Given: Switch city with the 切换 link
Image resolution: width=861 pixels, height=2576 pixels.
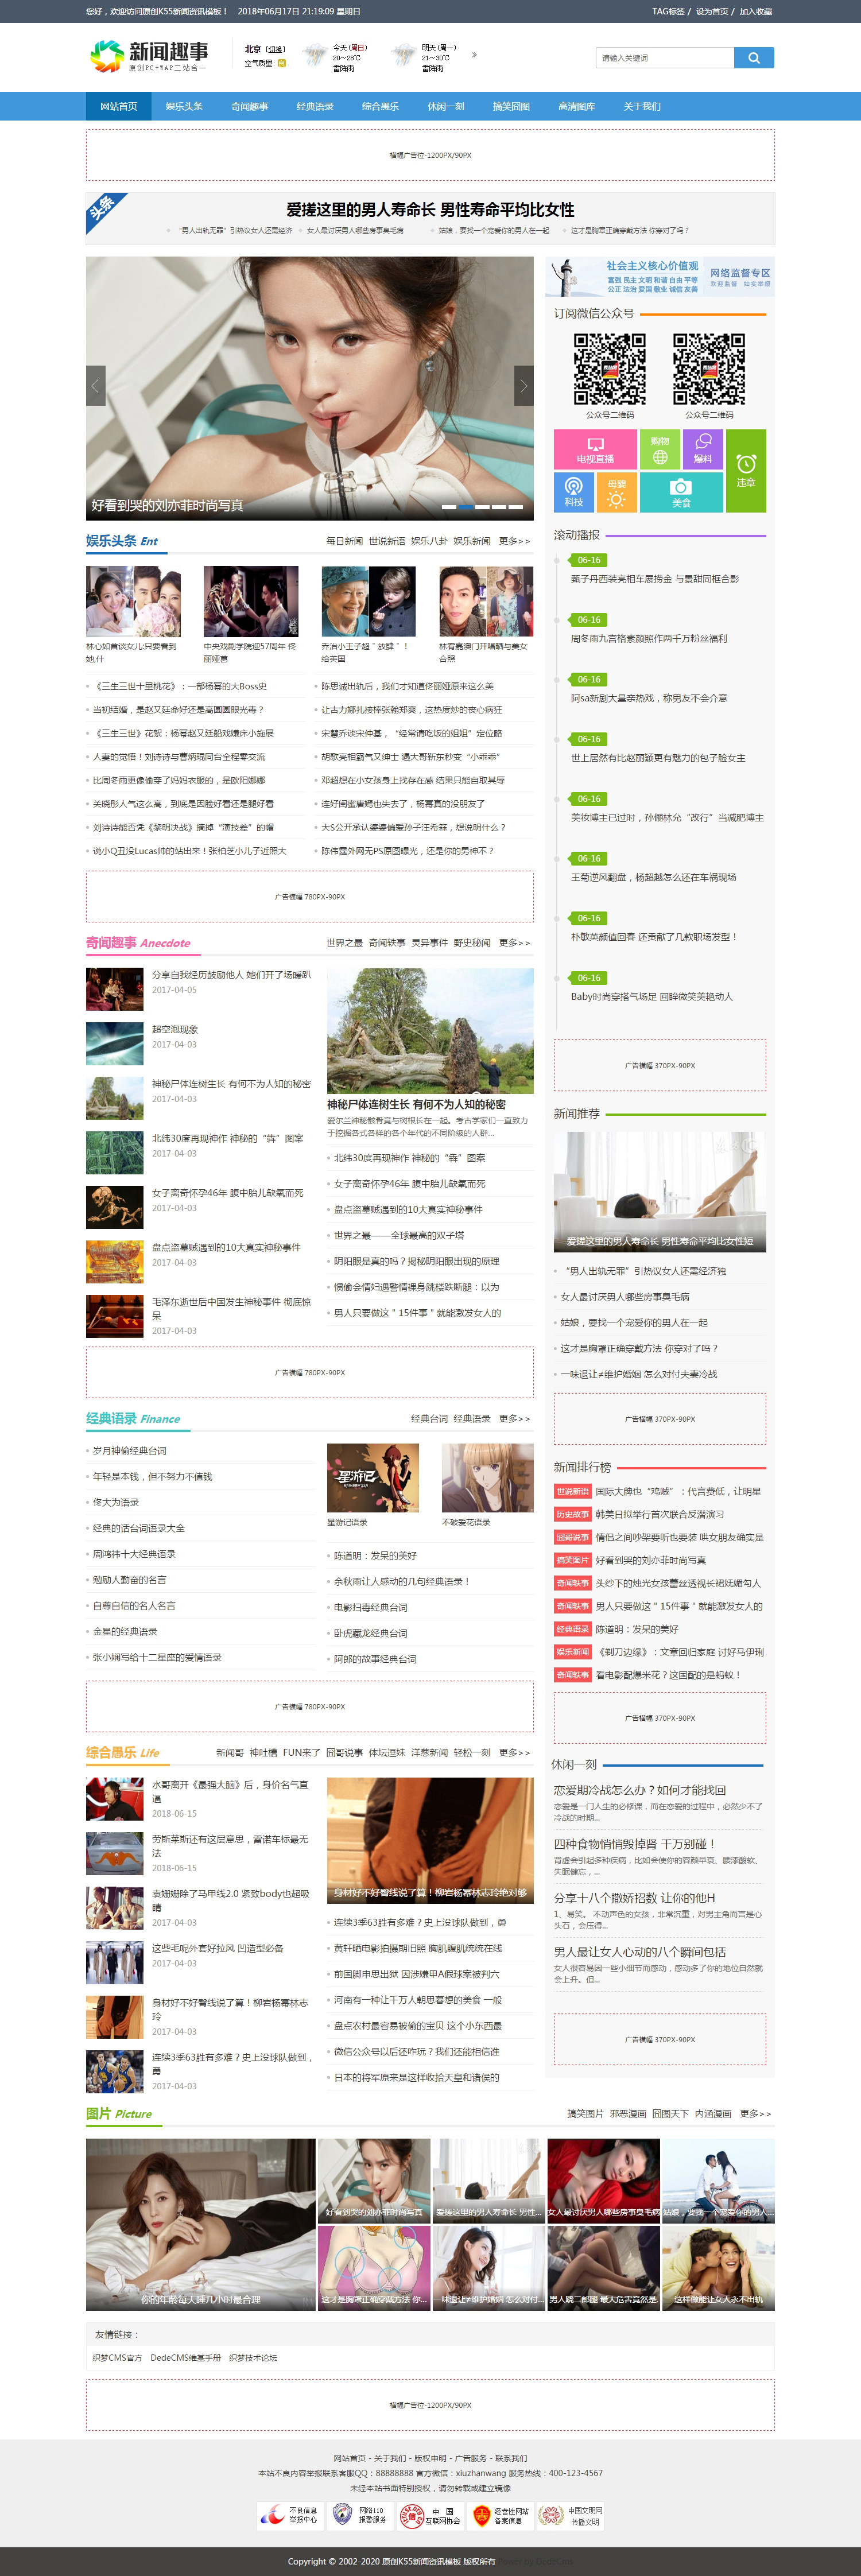Looking at the screenshot, I should coord(275,49).
